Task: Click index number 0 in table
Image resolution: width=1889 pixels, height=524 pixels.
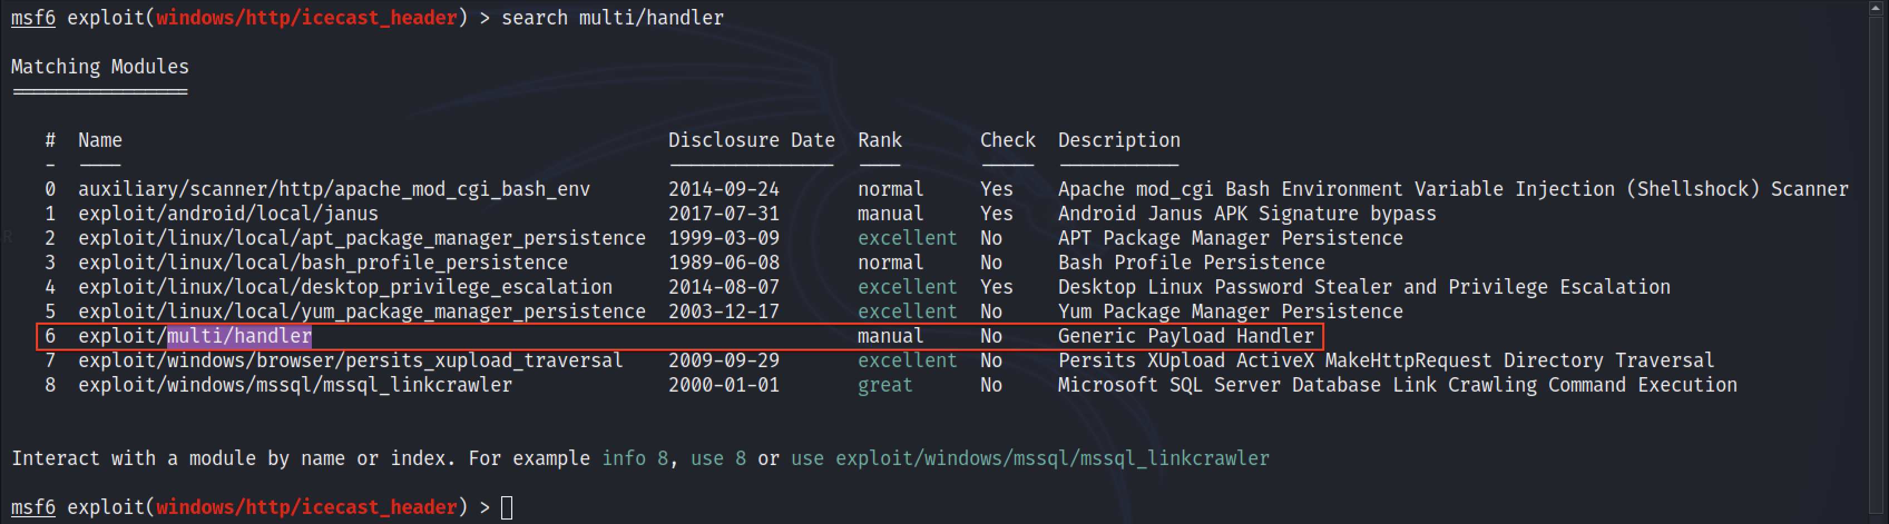Action: [x=50, y=189]
